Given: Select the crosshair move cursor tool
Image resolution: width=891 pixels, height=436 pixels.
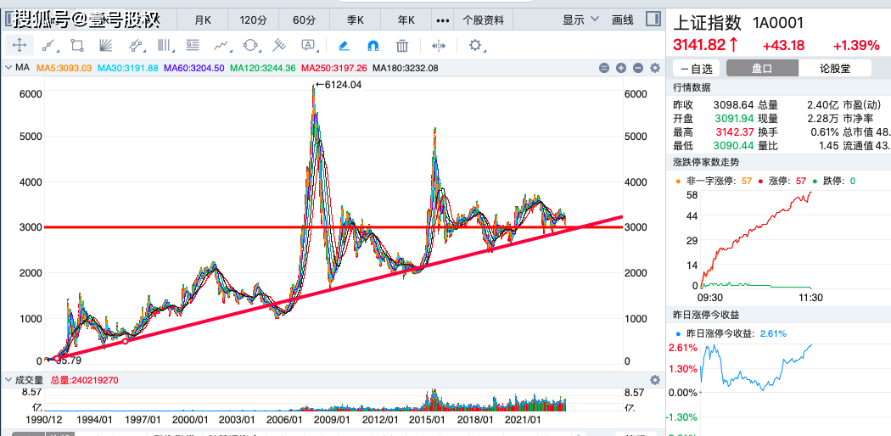Looking at the screenshot, I should click(x=20, y=46).
